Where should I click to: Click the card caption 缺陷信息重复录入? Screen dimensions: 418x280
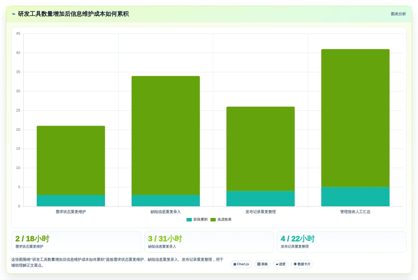[x=162, y=246]
